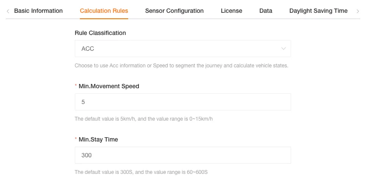Switch to the Daylight Saving Time tab
The image size is (368, 179).
pos(318,11)
